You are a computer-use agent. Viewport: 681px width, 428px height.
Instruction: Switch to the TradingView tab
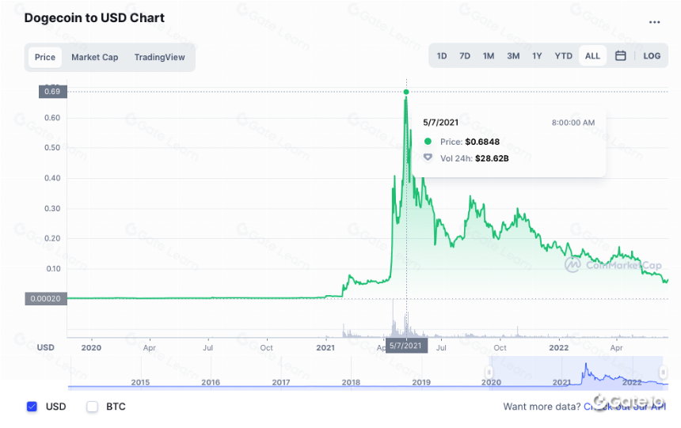point(159,57)
